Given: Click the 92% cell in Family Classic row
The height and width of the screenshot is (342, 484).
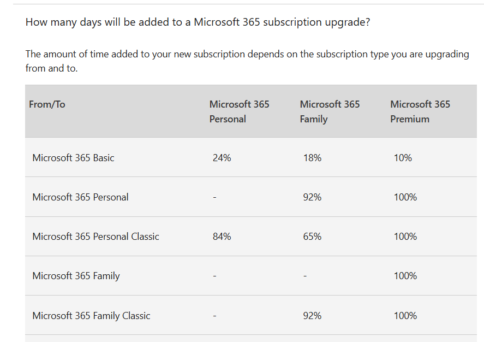Looking at the screenshot, I should tap(312, 316).
